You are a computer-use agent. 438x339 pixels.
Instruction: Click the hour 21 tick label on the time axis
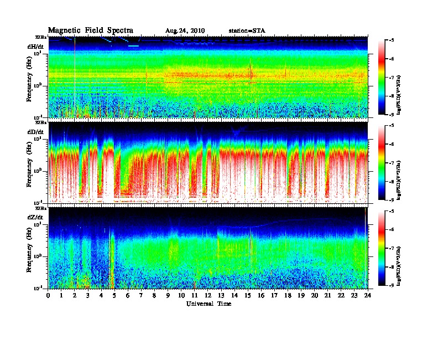[328, 295]
